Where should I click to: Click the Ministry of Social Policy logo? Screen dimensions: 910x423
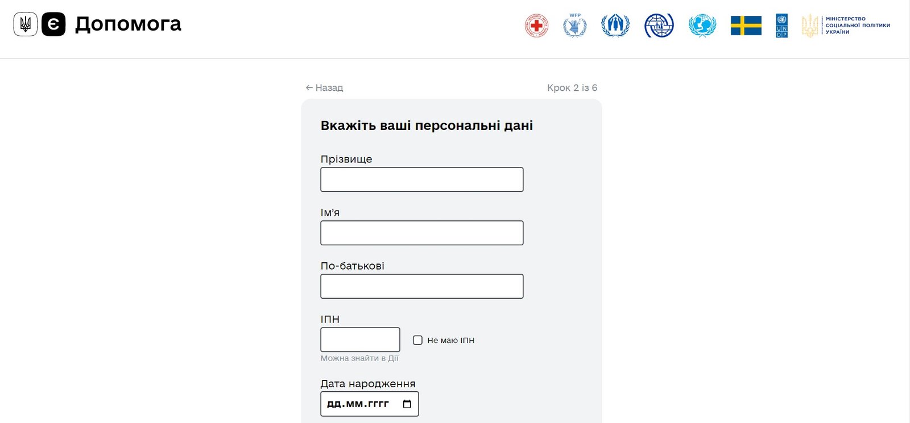pos(846,26)
